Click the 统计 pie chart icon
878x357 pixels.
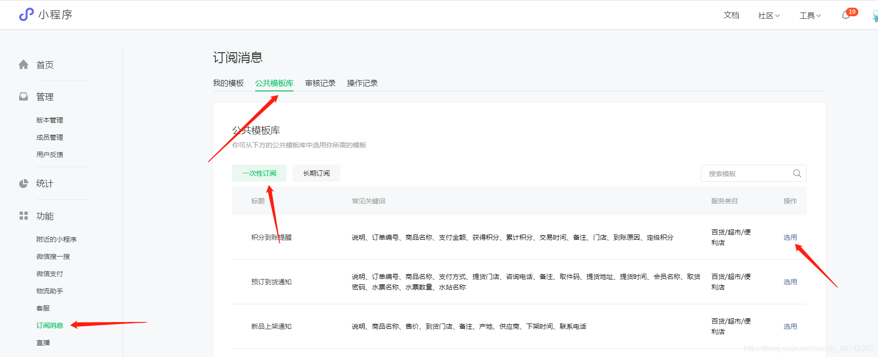[23, 184]
